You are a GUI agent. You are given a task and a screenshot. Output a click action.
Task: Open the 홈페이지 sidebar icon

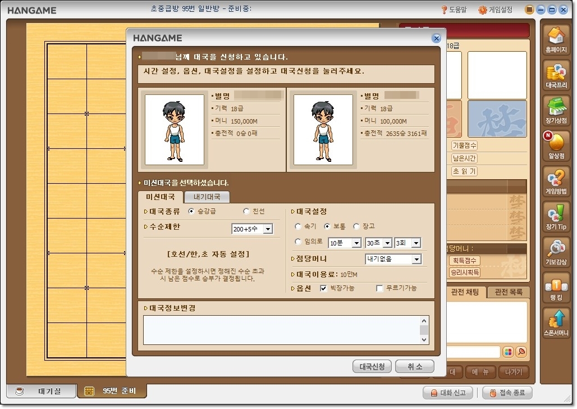pyautogui.click(x=556, y=40)
